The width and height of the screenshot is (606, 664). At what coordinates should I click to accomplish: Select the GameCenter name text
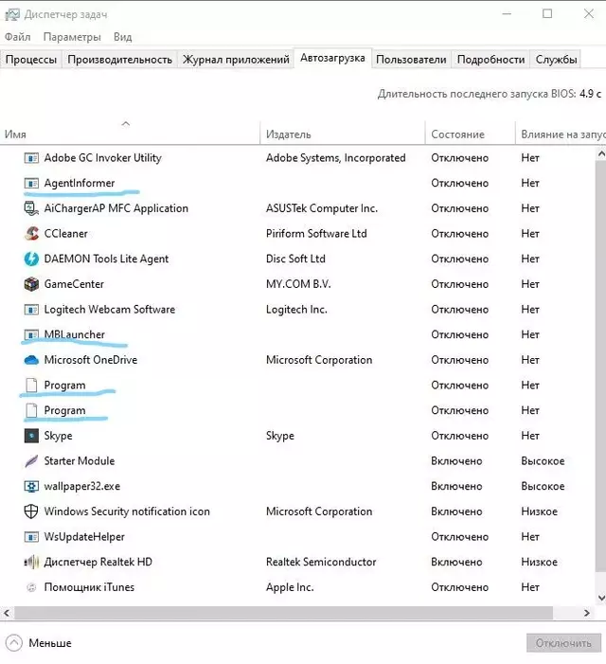tap(74, 284)
